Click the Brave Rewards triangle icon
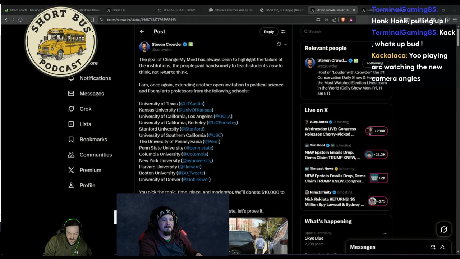 point(351,20)
